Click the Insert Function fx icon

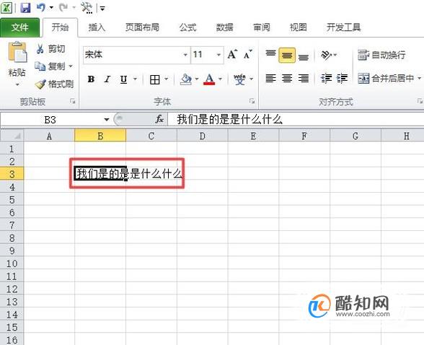click(159, 119)
